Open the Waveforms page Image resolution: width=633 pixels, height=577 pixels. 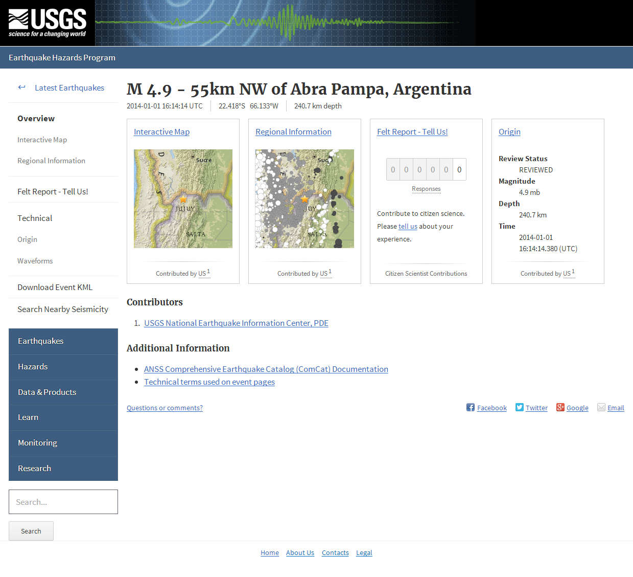(x=35, y=261)
